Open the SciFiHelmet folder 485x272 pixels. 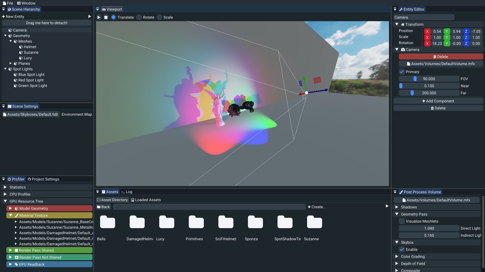pos(226,222)
